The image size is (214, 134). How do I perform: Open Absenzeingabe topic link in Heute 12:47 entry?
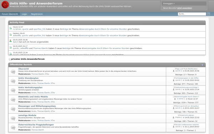coord(103,29)
